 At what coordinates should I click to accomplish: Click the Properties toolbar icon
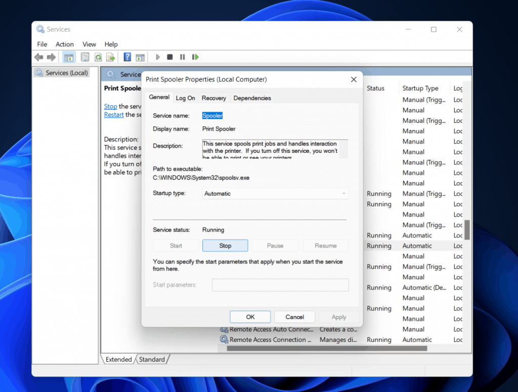[x=85, y=57]
